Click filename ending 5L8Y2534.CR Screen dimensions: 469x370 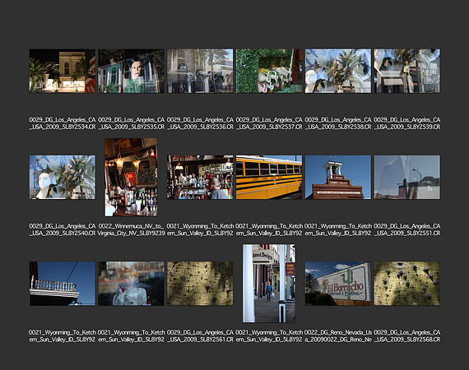63,123
